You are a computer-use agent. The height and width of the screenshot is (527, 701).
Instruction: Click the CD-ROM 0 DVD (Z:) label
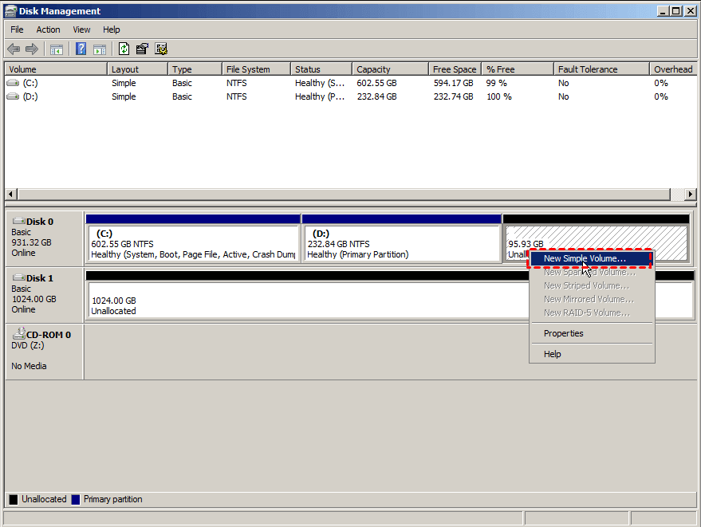pyautogui.click(x=28, y=345)
